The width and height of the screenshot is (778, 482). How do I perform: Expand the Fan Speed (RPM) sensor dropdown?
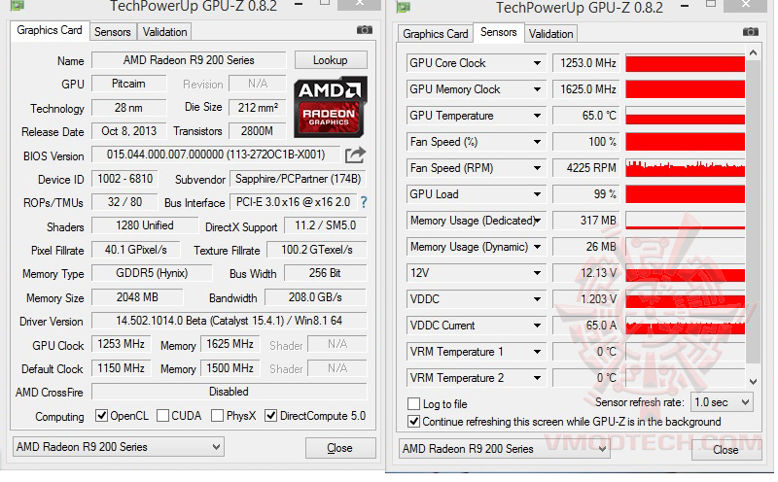click(537, 168)
